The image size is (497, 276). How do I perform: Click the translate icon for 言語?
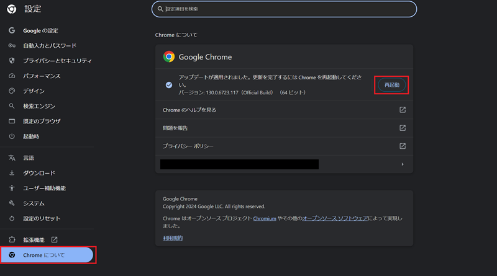(x=12, y=158)
